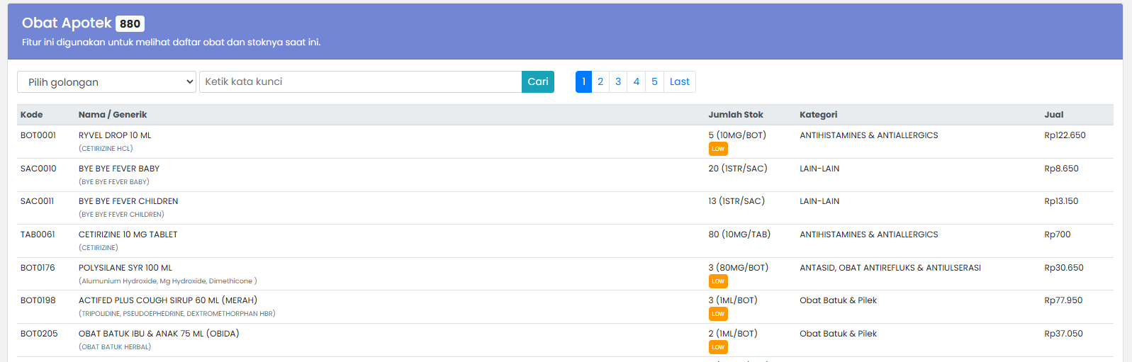Click LOW badge for OBAT BATUK IBU & ANAK
Screen dimensions: 1132x362
coord(718,347)
